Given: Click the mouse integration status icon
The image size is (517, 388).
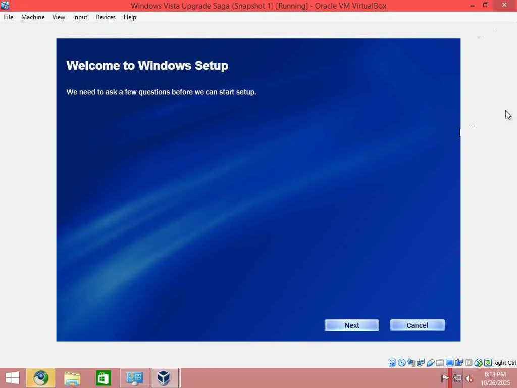Looking at the screenshot, I should click(478, 363).
